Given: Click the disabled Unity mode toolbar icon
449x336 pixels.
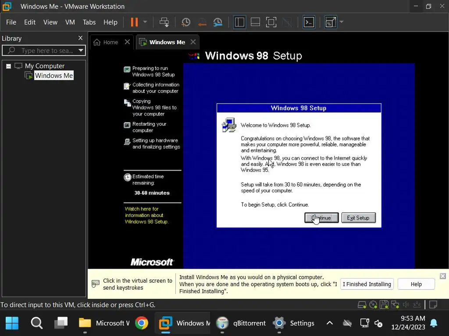Looking at the screenshot, I should [x=287, y=22].
